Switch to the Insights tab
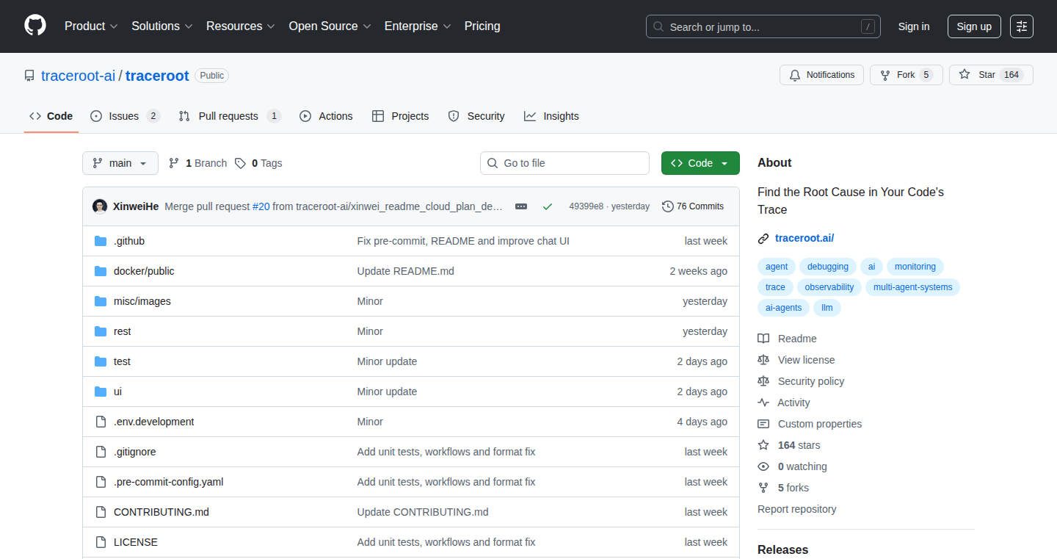 pos(551,116)
